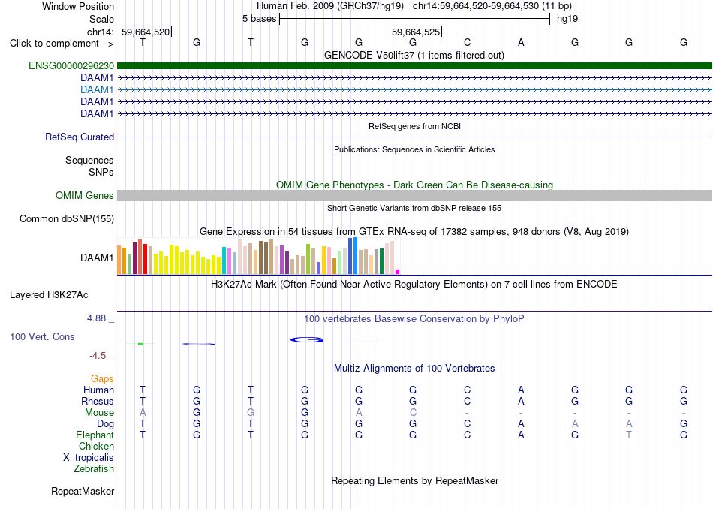Click the A base in the complement sequence row
Screen dimensions: 713x509
pyautogui.click(x=521, y=42)
